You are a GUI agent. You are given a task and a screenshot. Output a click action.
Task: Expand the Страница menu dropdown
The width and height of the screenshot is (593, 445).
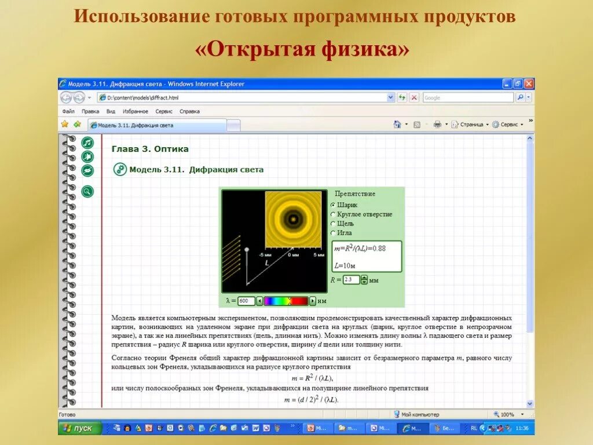pyautogui.click(x=487, y=124)
